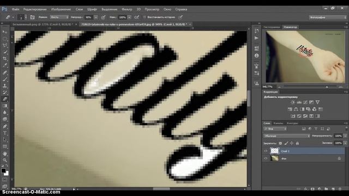Open the eraser mode 'Кисть' dropdown
Image resolution: width=349 pixels, height=196 pixels.
(x=59, y=17)
